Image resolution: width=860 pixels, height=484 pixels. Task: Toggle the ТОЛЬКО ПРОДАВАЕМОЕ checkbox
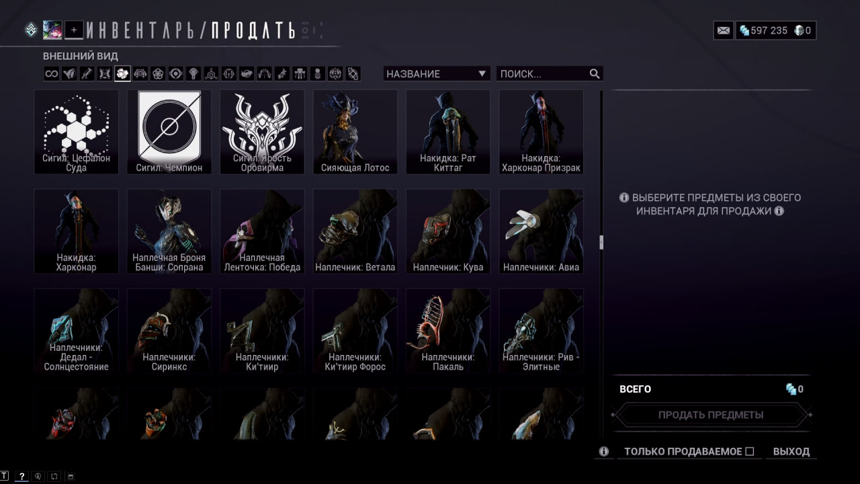[x=750, y=452]
